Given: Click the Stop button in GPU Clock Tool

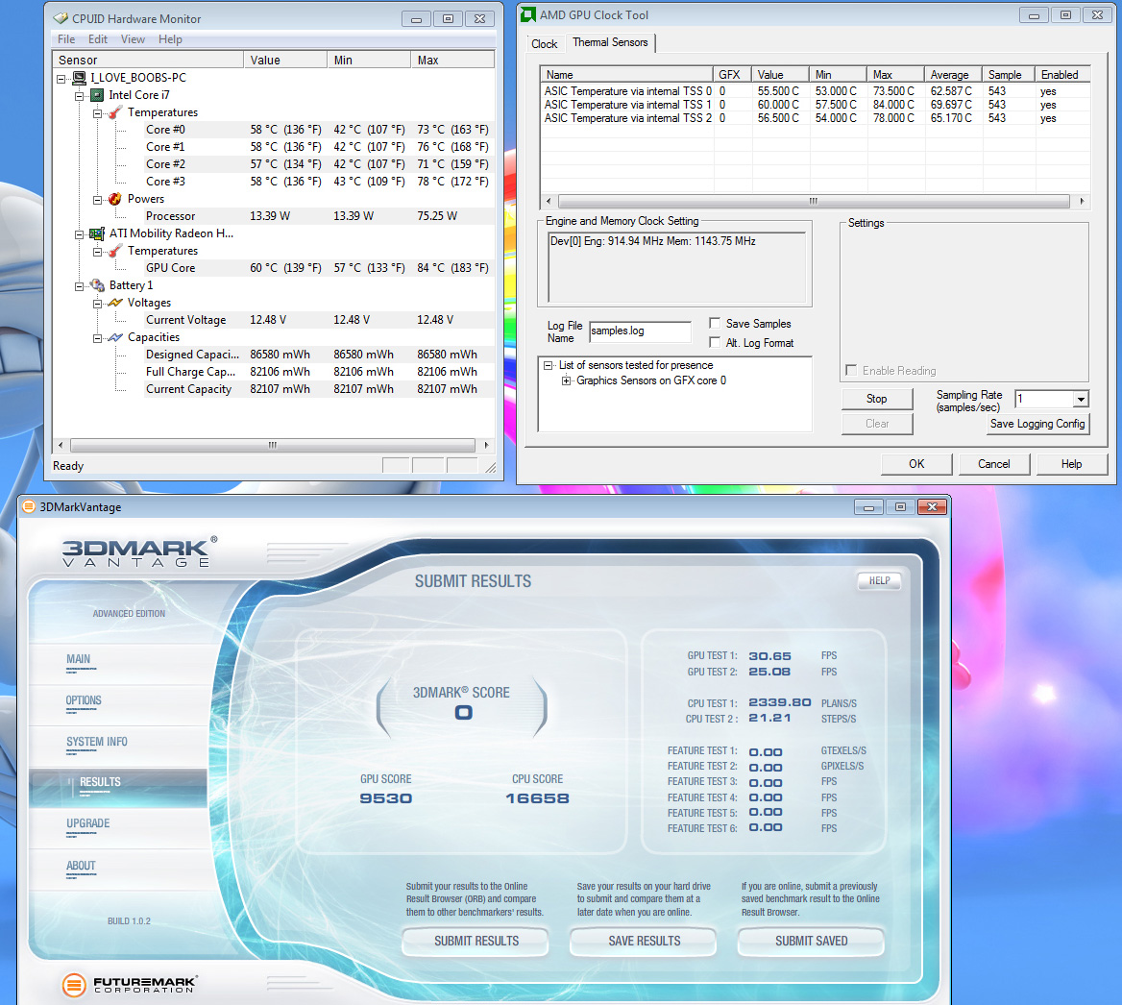Looking at the screenshot, I should tap(876, 399).
